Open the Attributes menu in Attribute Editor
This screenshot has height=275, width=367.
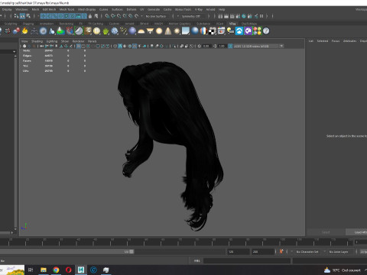pyautogui.click(x=349, y=41)
